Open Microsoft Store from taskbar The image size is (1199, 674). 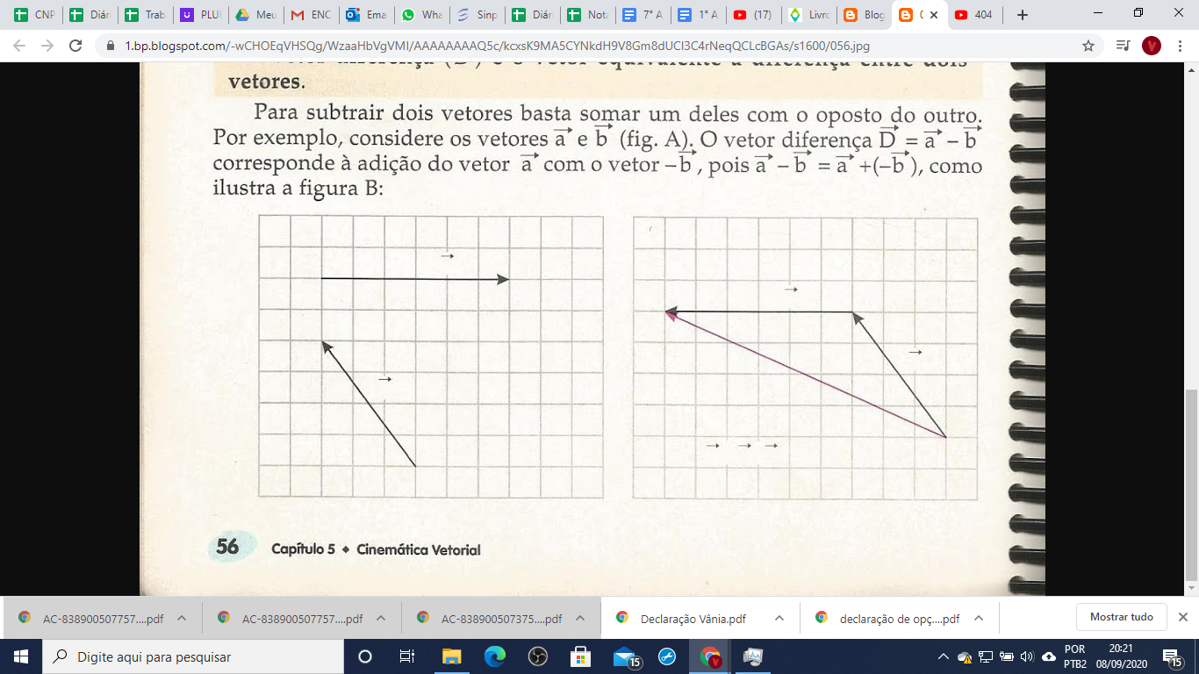click(x=580, y=656)
